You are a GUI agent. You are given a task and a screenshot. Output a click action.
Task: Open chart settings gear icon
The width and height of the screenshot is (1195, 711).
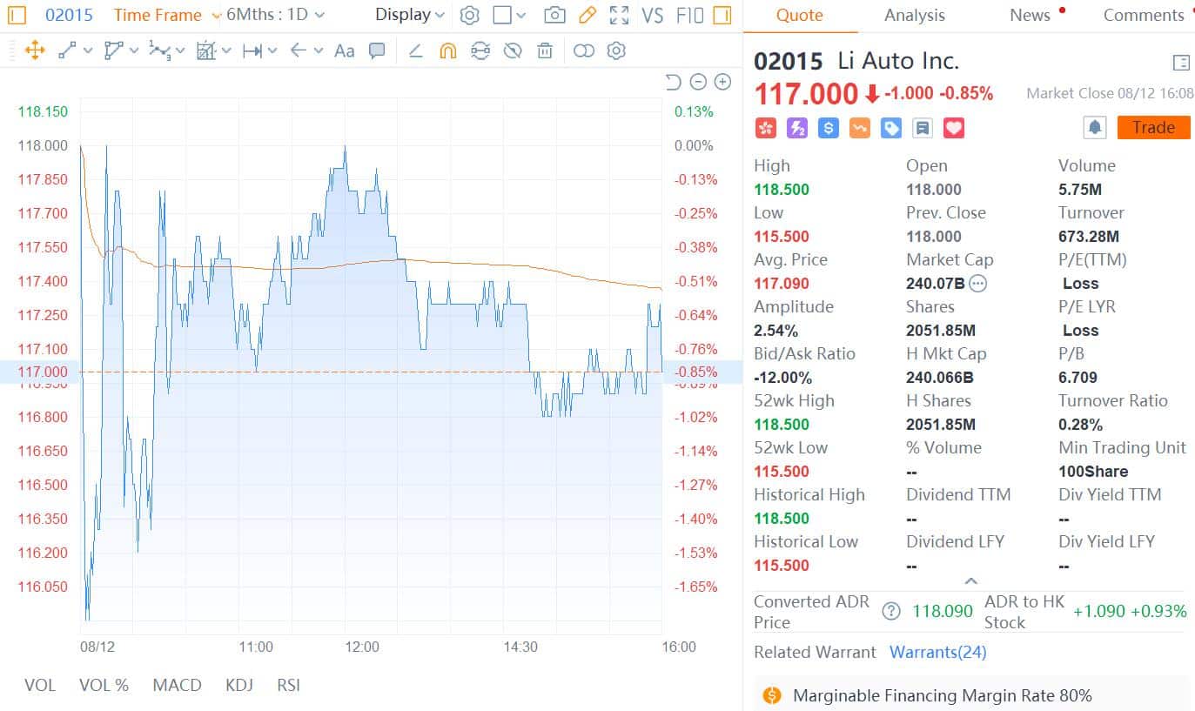click(x=470, y=15)
